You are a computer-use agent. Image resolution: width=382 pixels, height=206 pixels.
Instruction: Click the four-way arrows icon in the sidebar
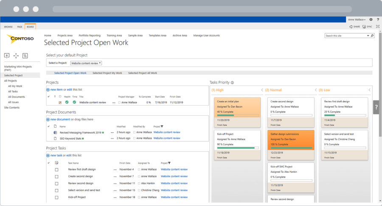tap(16, 56)
